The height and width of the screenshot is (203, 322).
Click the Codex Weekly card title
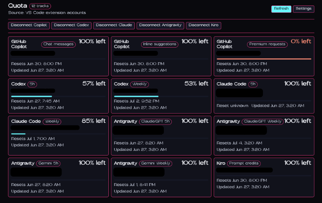121,84
